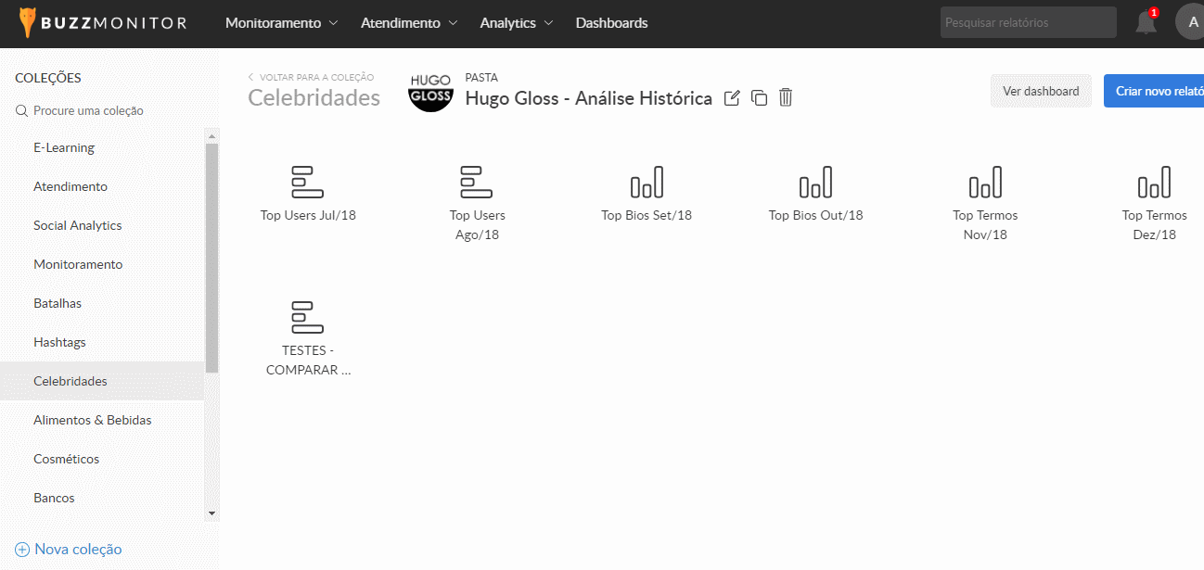Expand the Monitoramento menu dropdown

[x=281, y=23]
